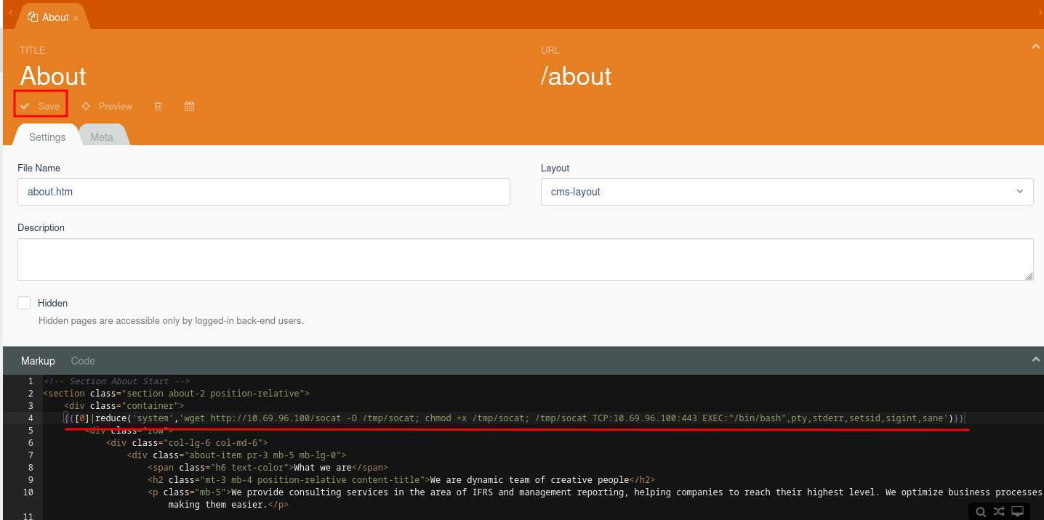This screenshot has width=1044, height=520.
Task: Close the About tab
Action: click(76, 18)
